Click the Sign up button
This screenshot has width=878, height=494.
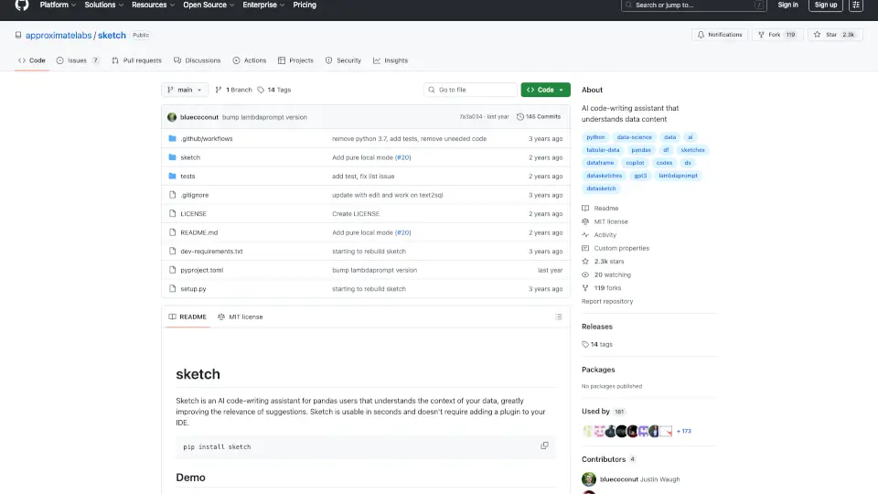pos(825,5)
